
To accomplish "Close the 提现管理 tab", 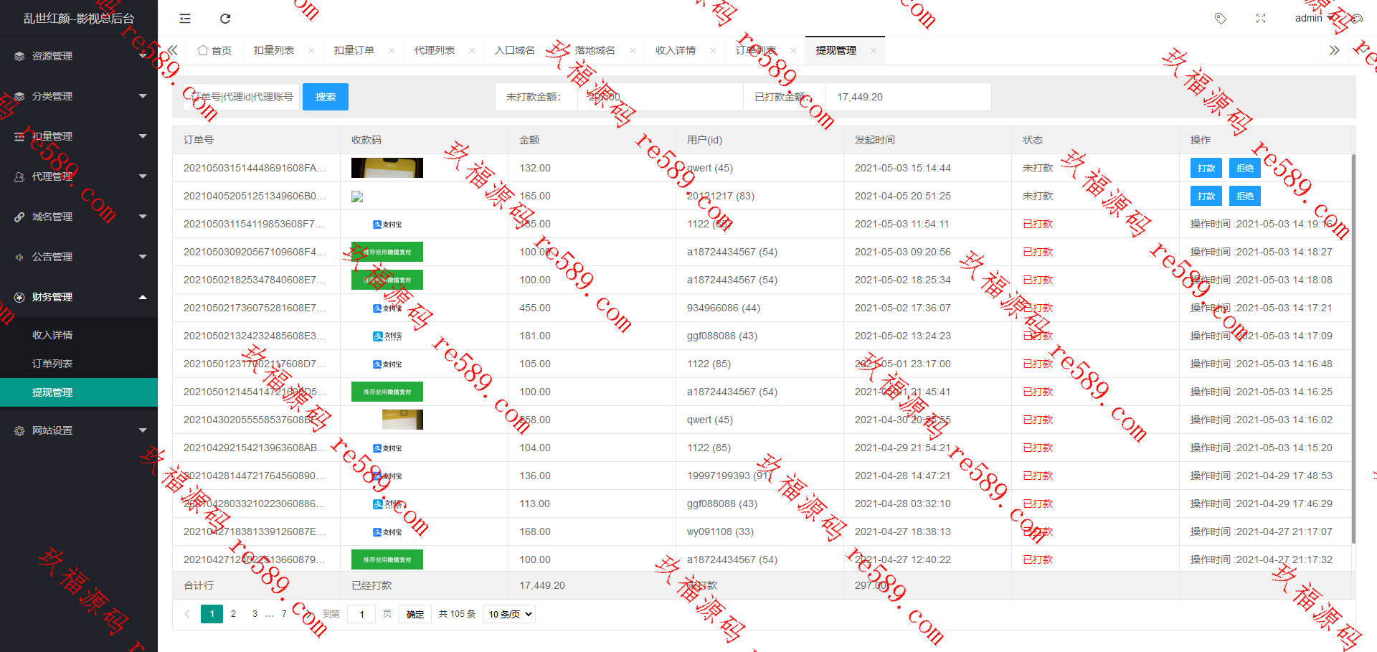I will (x=873, y=50).
